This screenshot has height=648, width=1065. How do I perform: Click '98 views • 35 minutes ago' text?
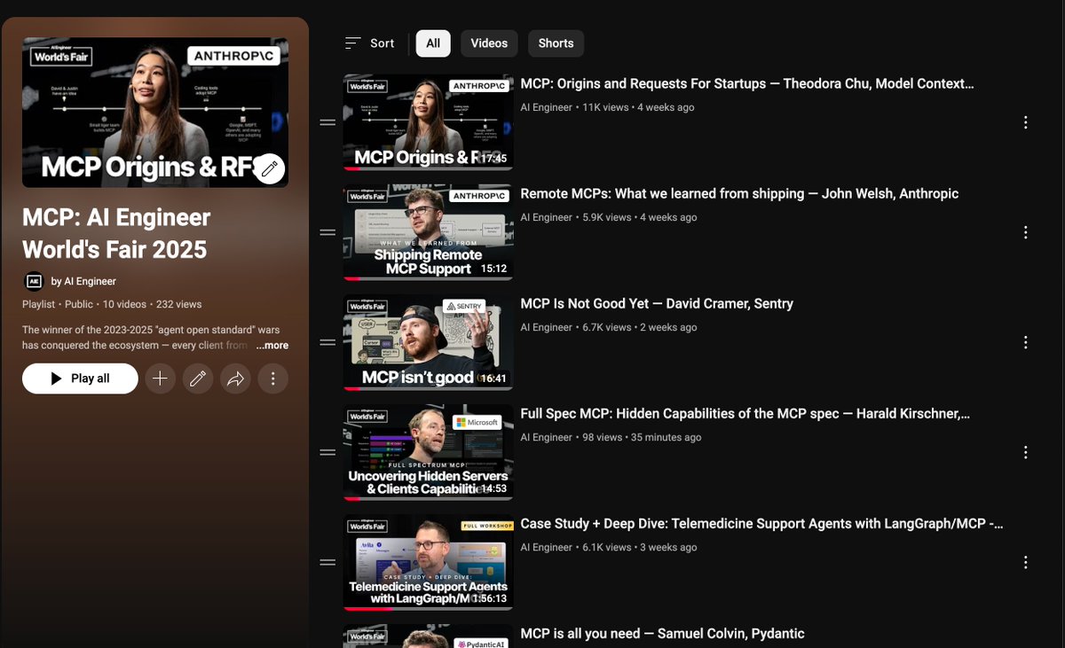coord(642,437)
